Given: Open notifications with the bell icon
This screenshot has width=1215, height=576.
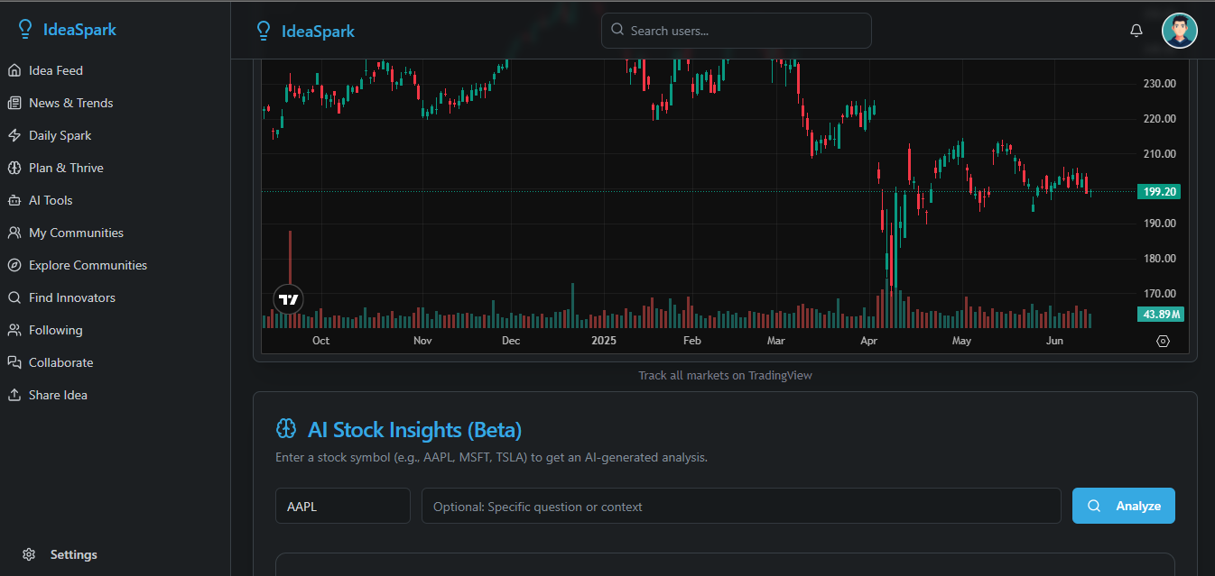Looking at the screenshot, I should click(1136, 31).
